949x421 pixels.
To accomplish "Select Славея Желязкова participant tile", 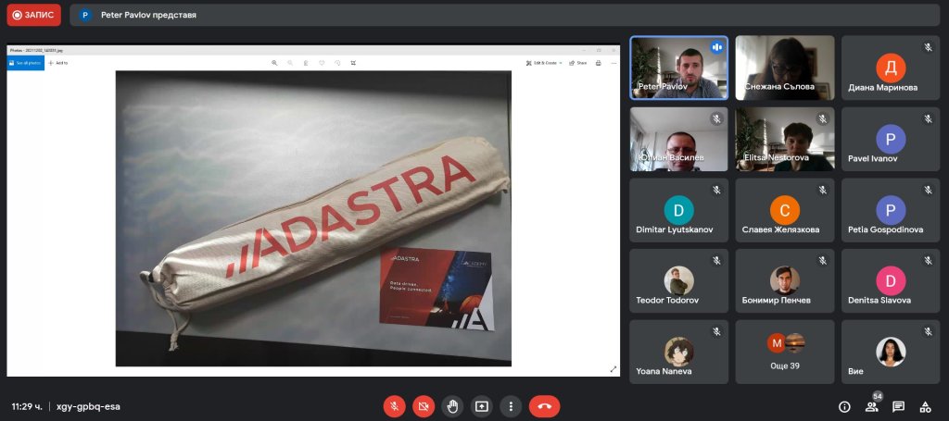I will (x=785, y=210).
